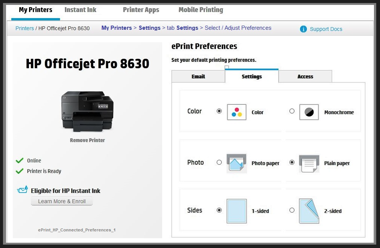Click the Monochrome half-circle icon
This screenshot has width=380, height=248.
[309, 112]
